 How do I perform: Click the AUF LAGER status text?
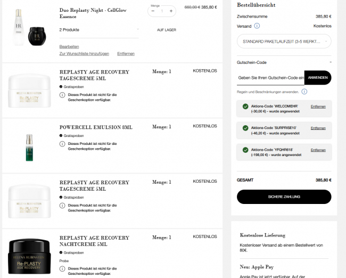click(167, 30)
